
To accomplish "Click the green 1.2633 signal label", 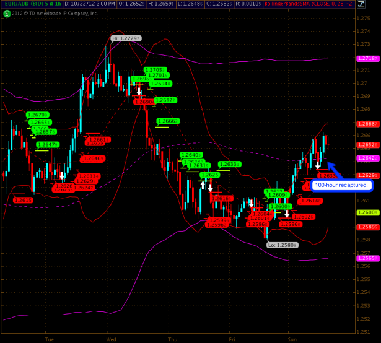I will [229, 164].
